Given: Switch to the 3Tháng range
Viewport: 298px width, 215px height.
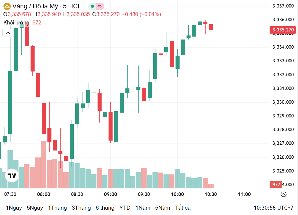Looking at the screenshot, I should 81,208.
